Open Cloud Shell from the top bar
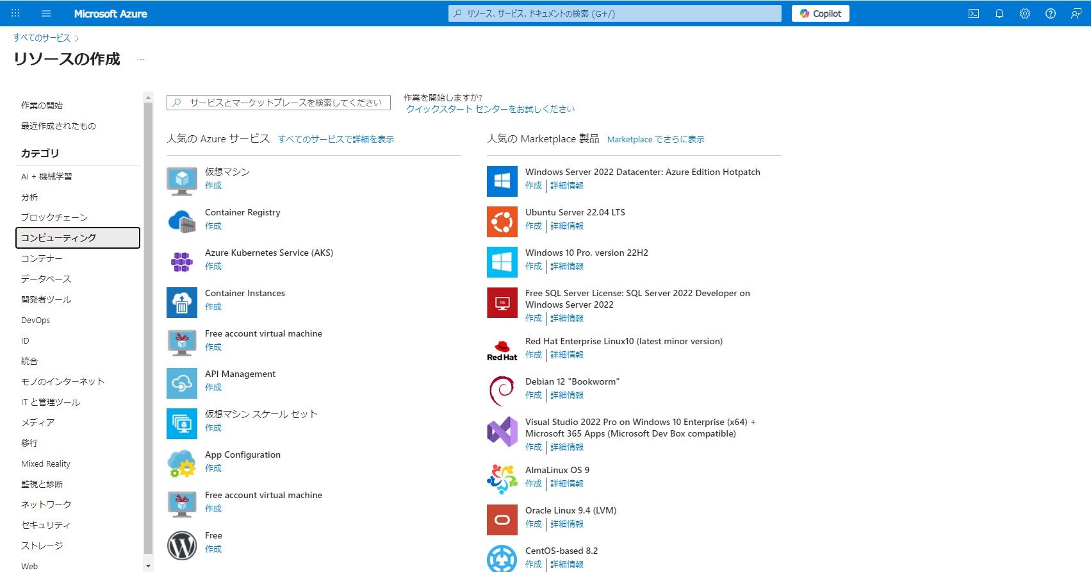The height and width of the screenshot is (584, 1091). pos(974,13)
